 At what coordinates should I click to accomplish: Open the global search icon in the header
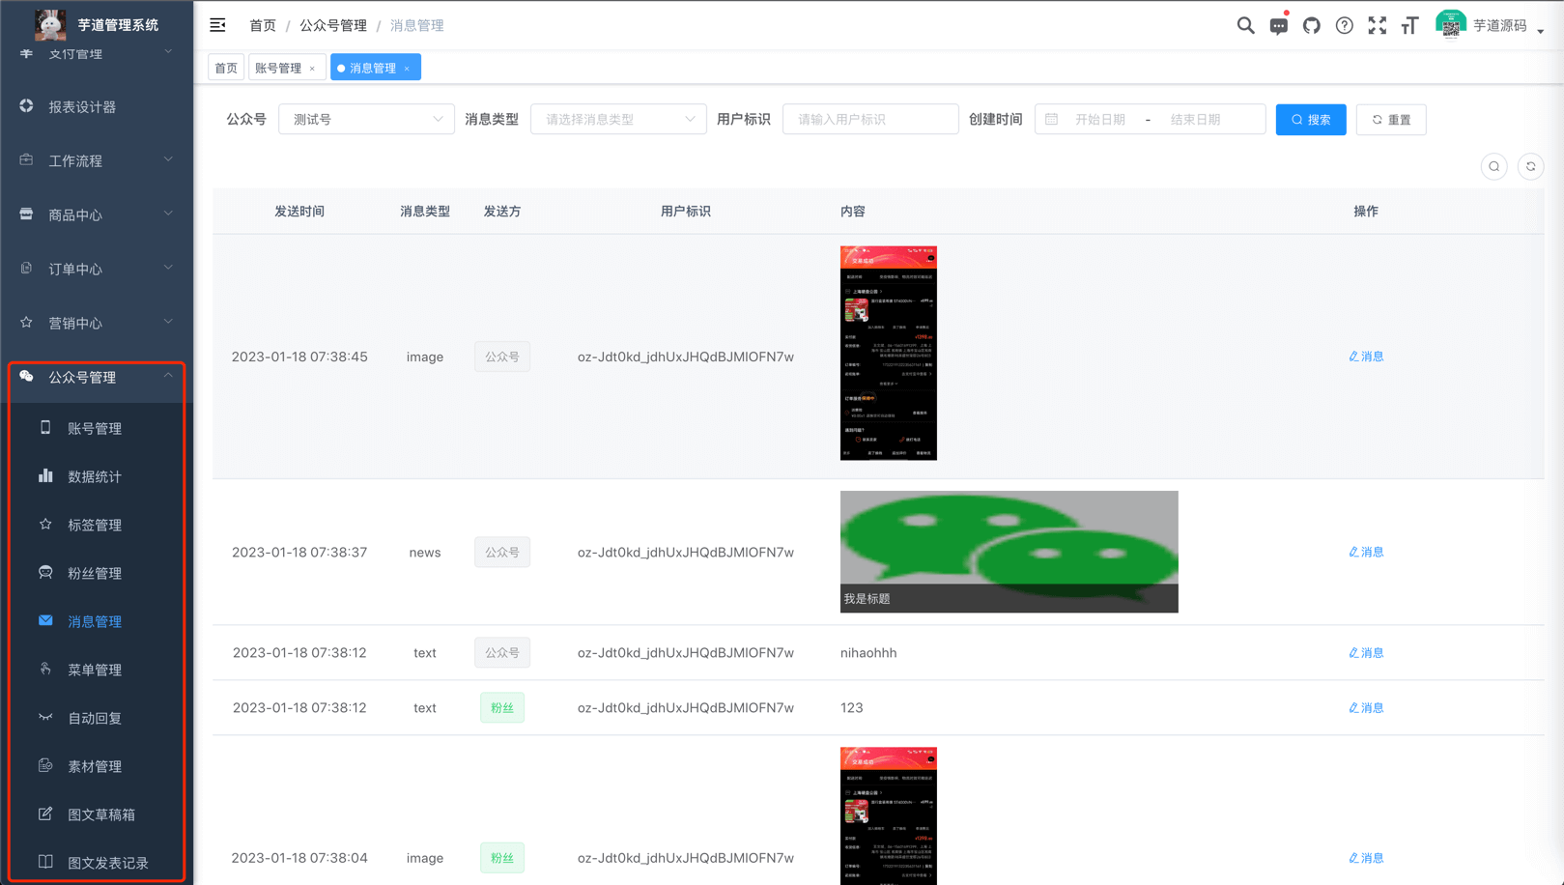point(1245,25)
